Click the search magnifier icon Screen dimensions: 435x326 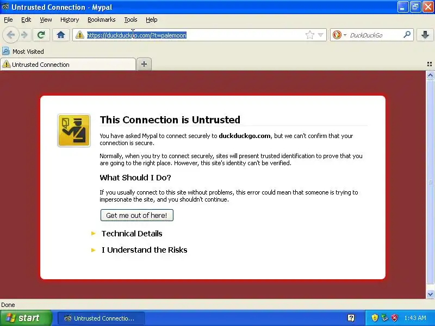(407, 35)
